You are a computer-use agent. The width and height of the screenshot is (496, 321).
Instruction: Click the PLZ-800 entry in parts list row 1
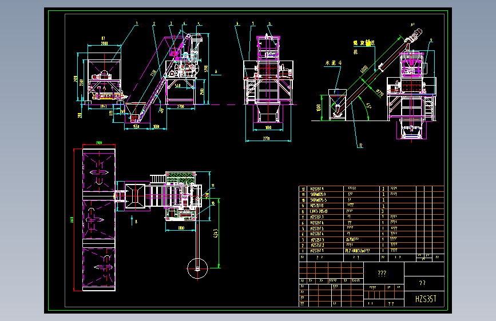coord(357,251)
